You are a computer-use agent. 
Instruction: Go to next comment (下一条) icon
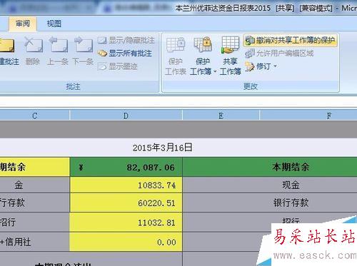click(83, 45)
